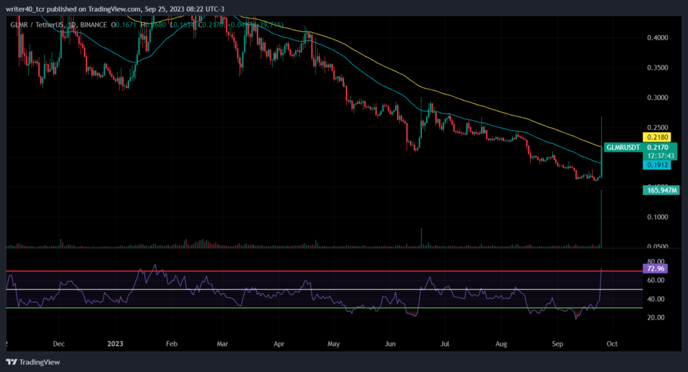Screen dimensions: 688x372
Task: Select the yellow 0.2180 moving average price tag
Action: 657,137
